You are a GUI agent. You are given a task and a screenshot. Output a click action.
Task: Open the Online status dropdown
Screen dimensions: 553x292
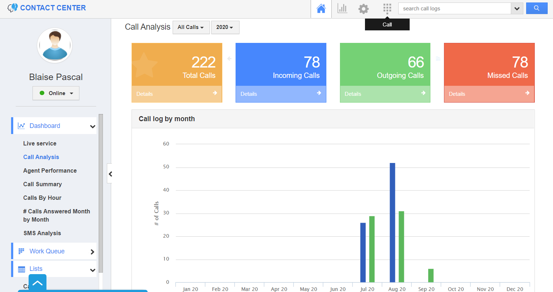click(x=56, y=93)
